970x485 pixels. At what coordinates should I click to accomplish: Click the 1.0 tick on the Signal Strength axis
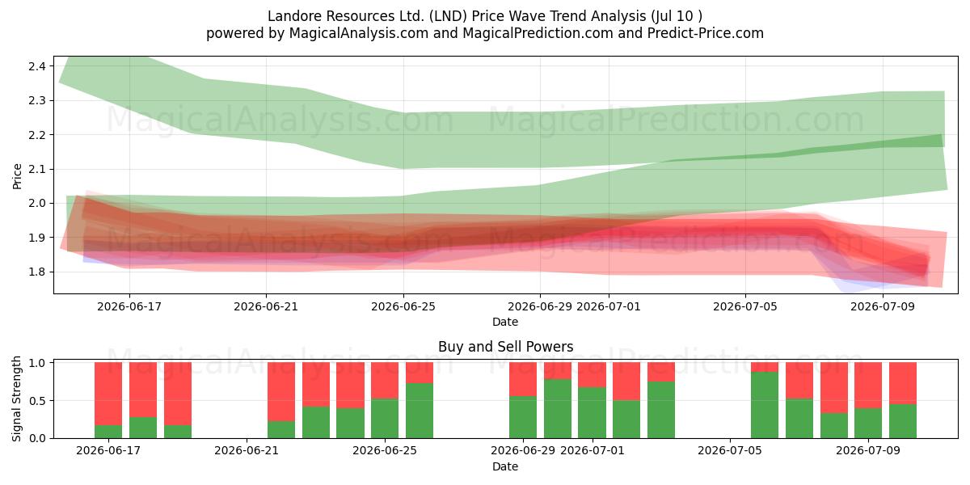(37, 363)
